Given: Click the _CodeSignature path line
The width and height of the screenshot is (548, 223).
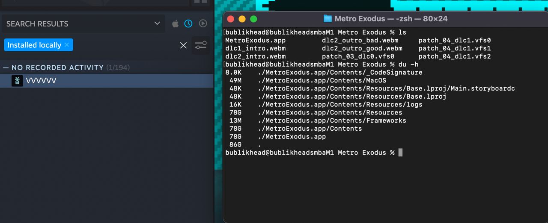Looking at the screenshot, I should 340,73.
